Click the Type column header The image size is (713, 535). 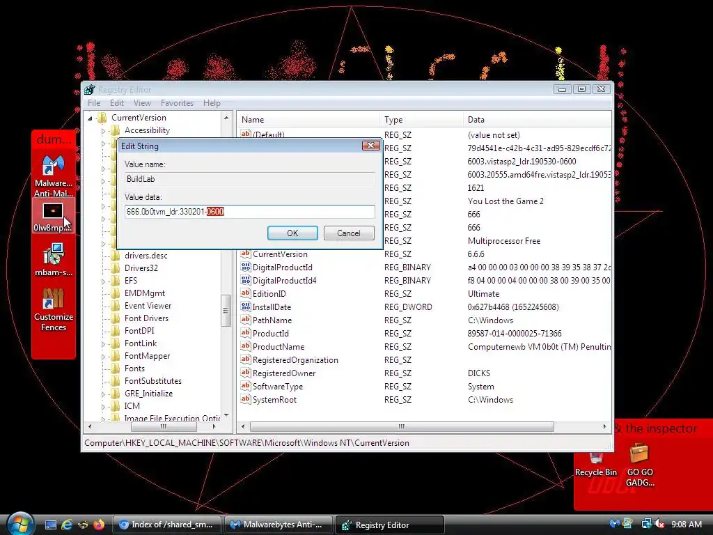(421, 120)
